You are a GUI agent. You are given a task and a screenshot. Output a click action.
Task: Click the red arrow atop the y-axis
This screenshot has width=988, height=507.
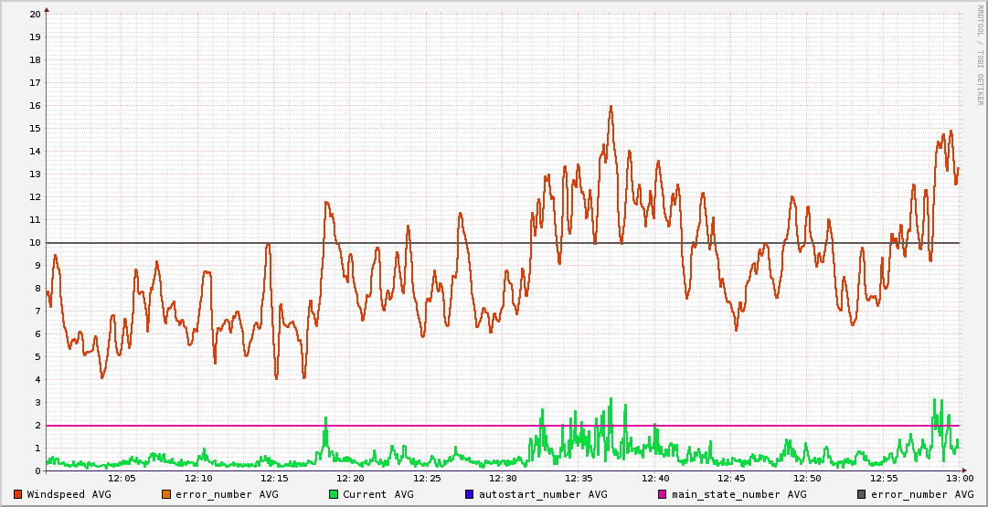(x=47, y=9)
